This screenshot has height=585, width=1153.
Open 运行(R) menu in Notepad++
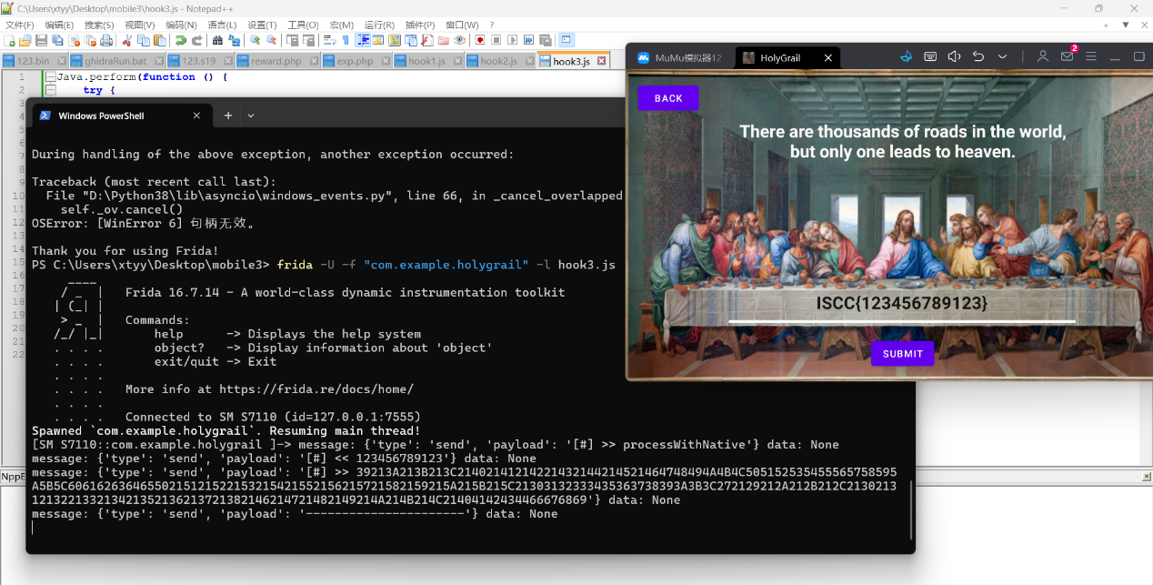[x=379, y=25]
